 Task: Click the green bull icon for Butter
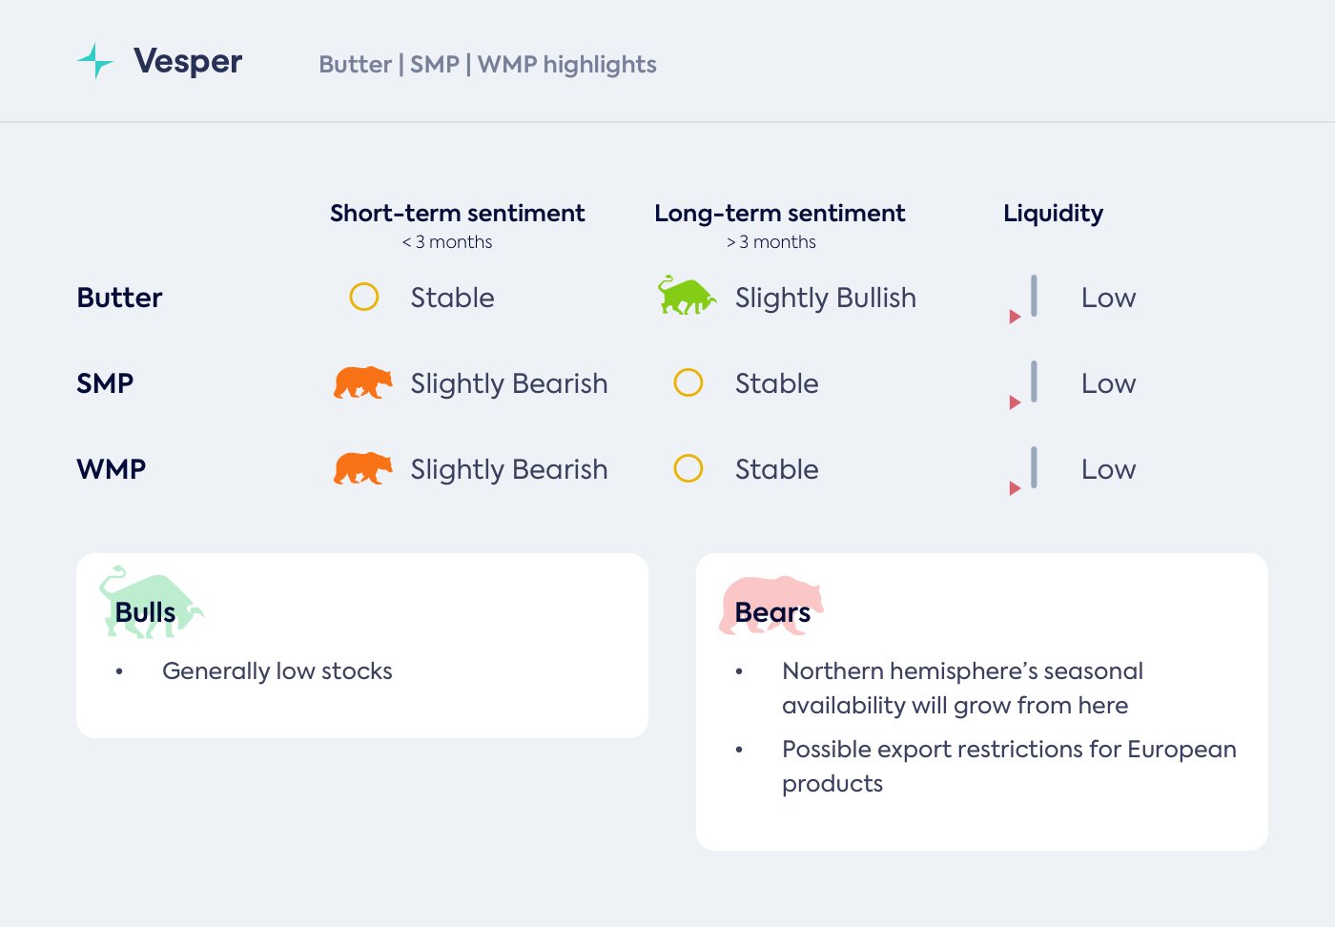click(x=687, y=296)
